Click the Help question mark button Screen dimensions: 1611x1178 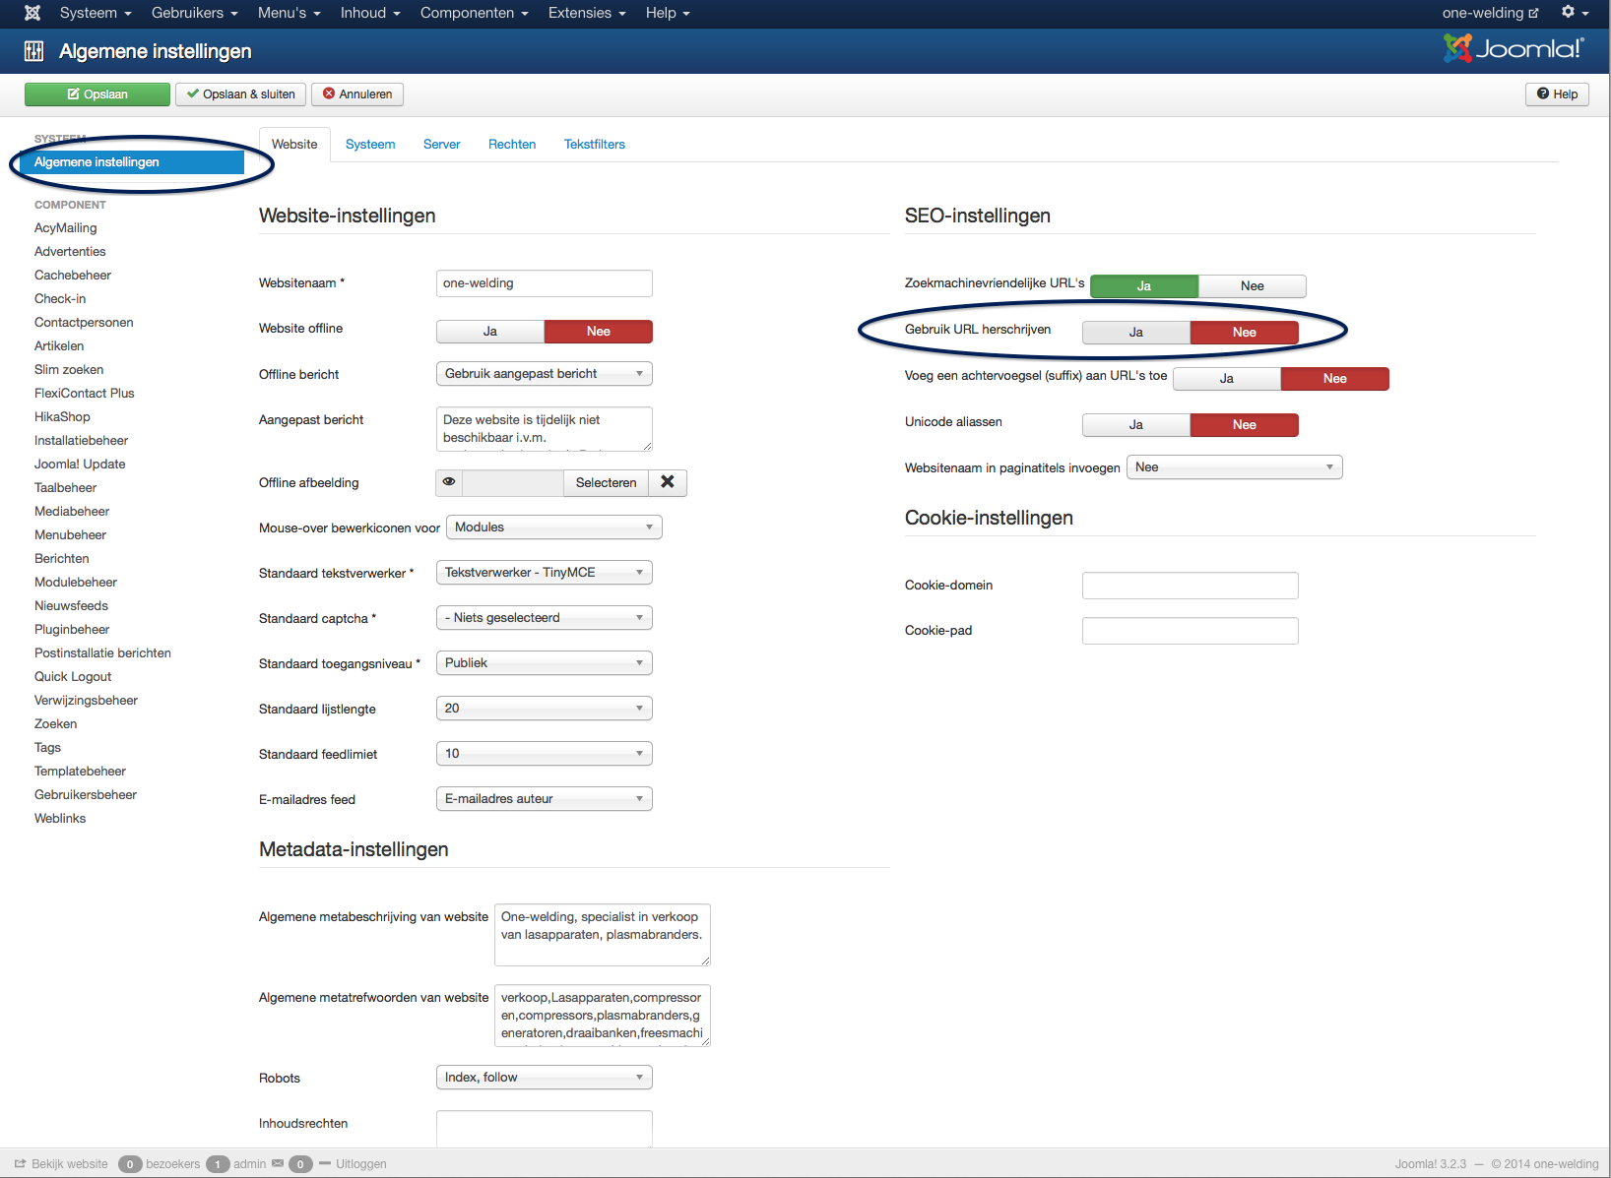1557,94
